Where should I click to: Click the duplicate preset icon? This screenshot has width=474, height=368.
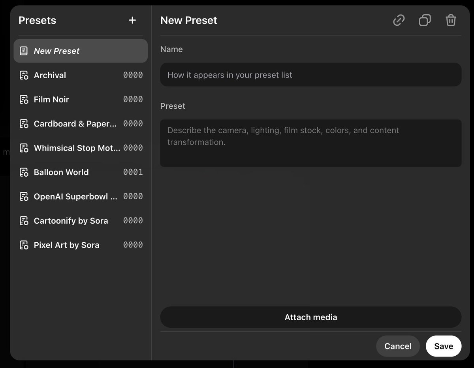click(x=425, y=20)
